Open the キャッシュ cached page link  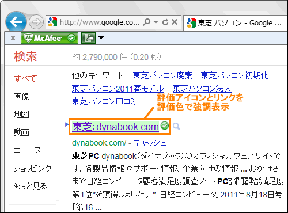click(x=150, y=143)
